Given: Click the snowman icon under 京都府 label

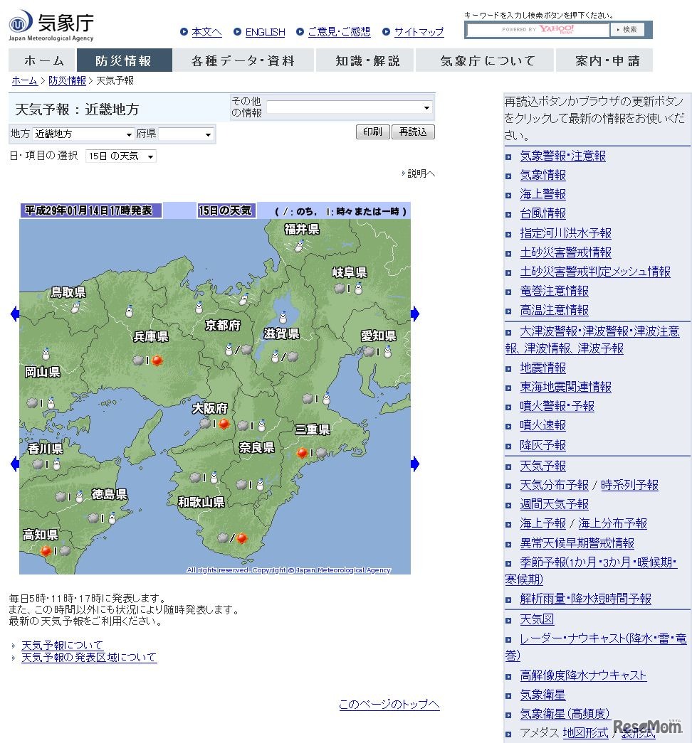Looking at the screenshot, I should point(229,350).
